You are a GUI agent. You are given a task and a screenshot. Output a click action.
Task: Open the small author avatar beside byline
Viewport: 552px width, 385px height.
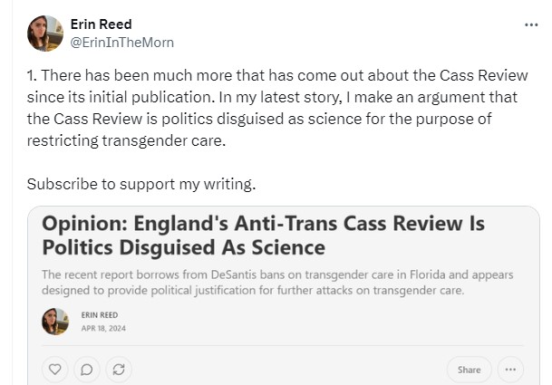55,322
